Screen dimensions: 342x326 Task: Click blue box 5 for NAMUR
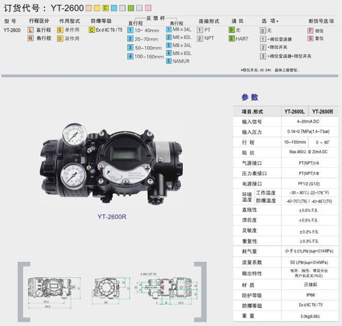click(x=169, y=61)
